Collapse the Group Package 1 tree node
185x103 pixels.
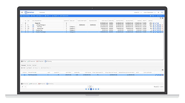coord(37,25)
